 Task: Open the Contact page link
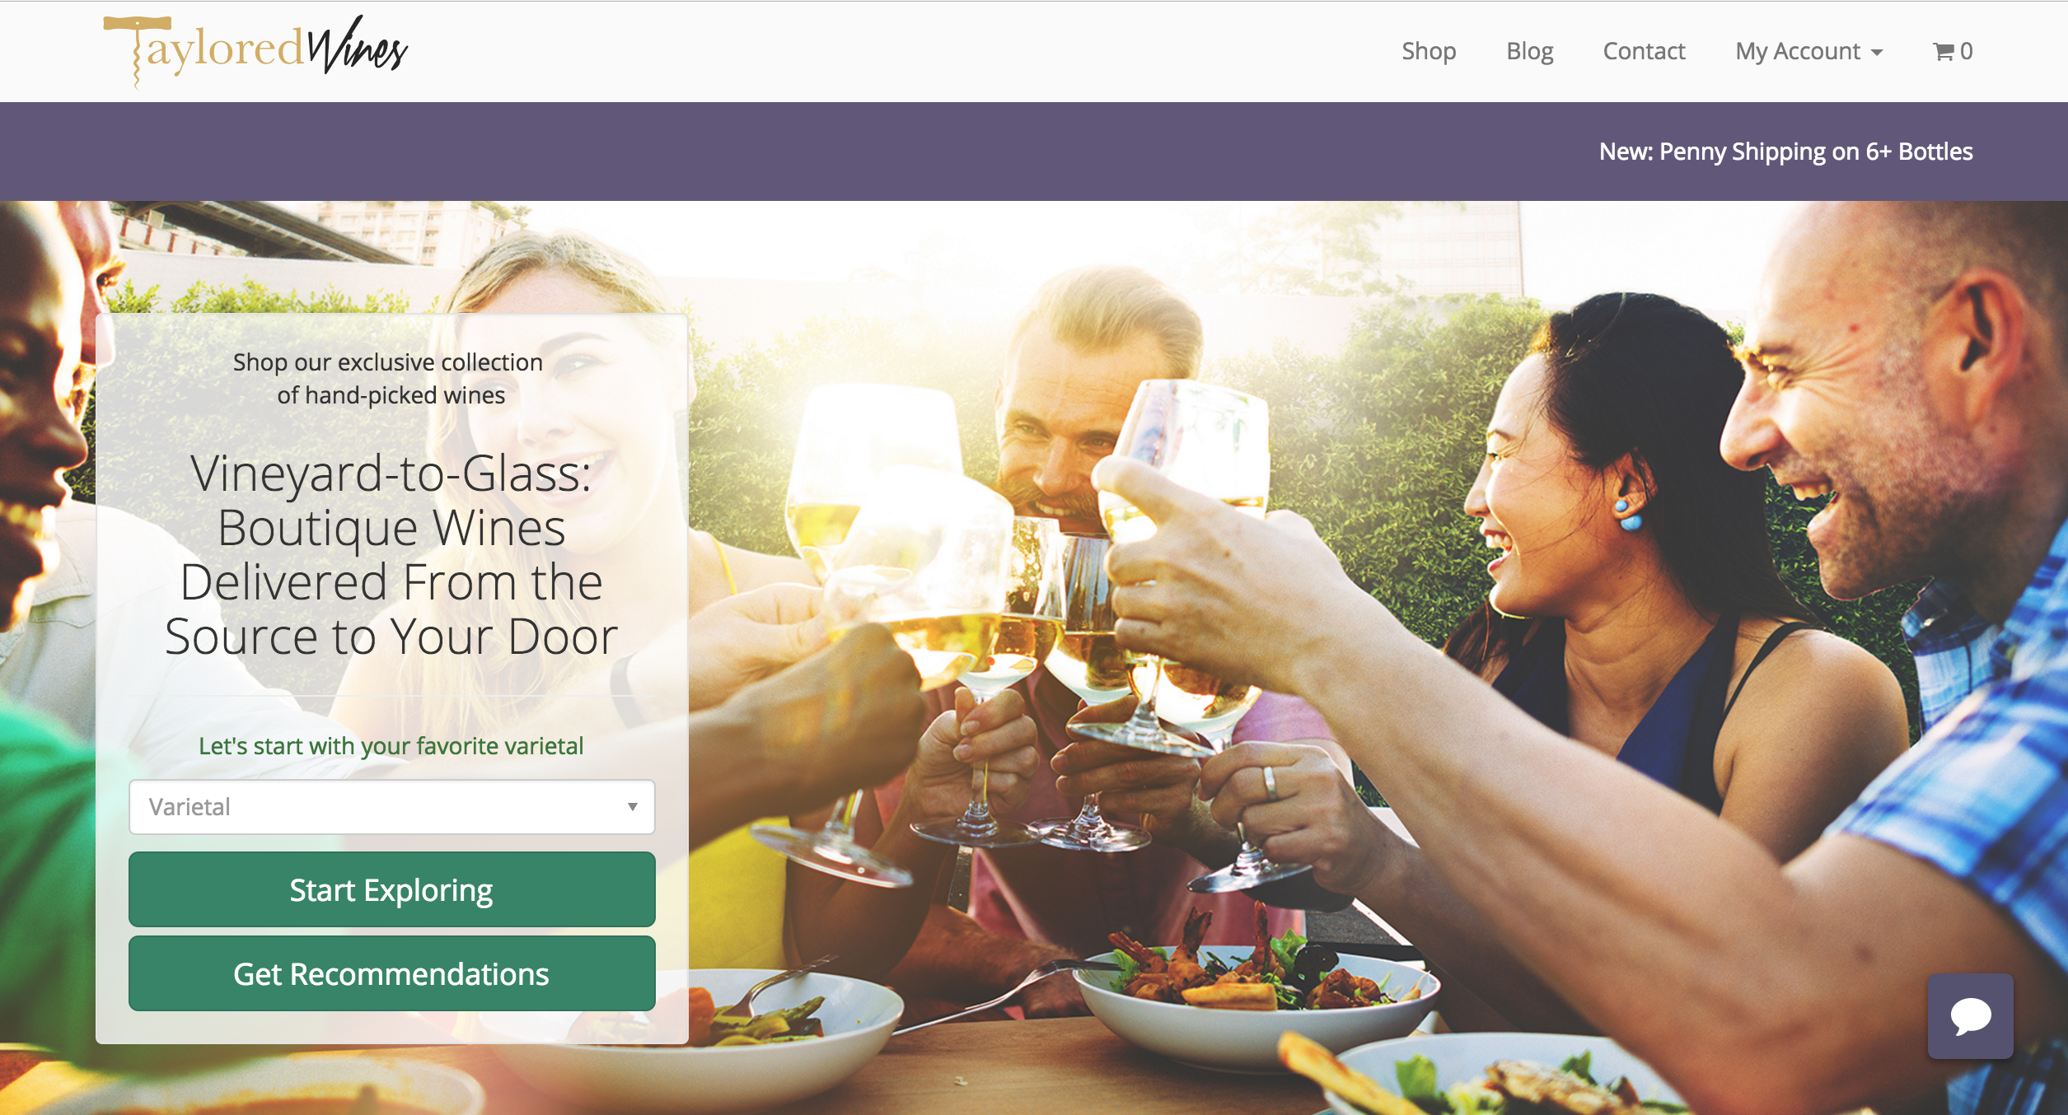1644,51
